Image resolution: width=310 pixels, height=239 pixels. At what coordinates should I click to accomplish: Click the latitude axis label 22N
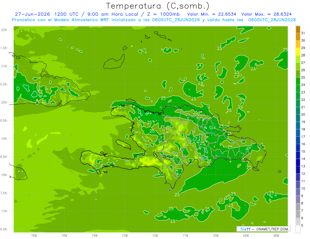(4, 30)
